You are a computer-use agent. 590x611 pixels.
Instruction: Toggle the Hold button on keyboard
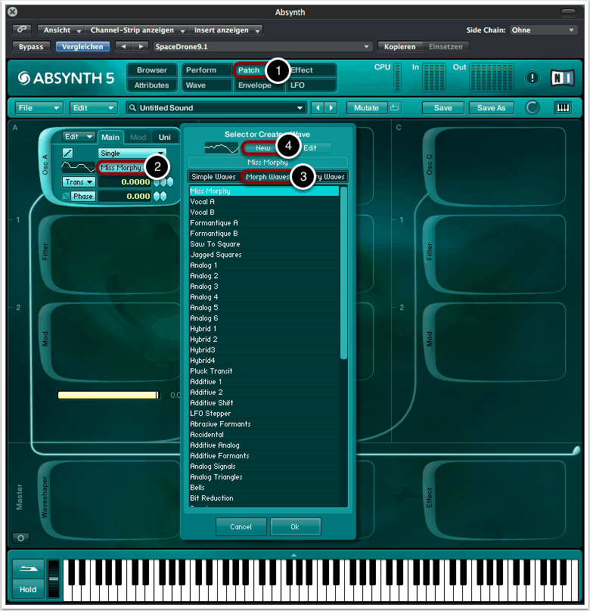point(28,590)
